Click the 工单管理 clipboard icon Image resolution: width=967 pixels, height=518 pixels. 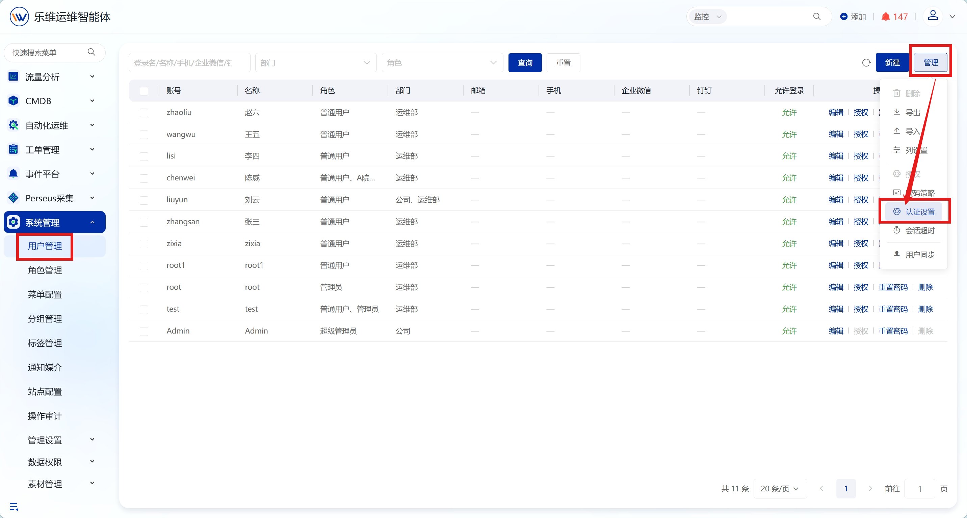coord(13,149)
